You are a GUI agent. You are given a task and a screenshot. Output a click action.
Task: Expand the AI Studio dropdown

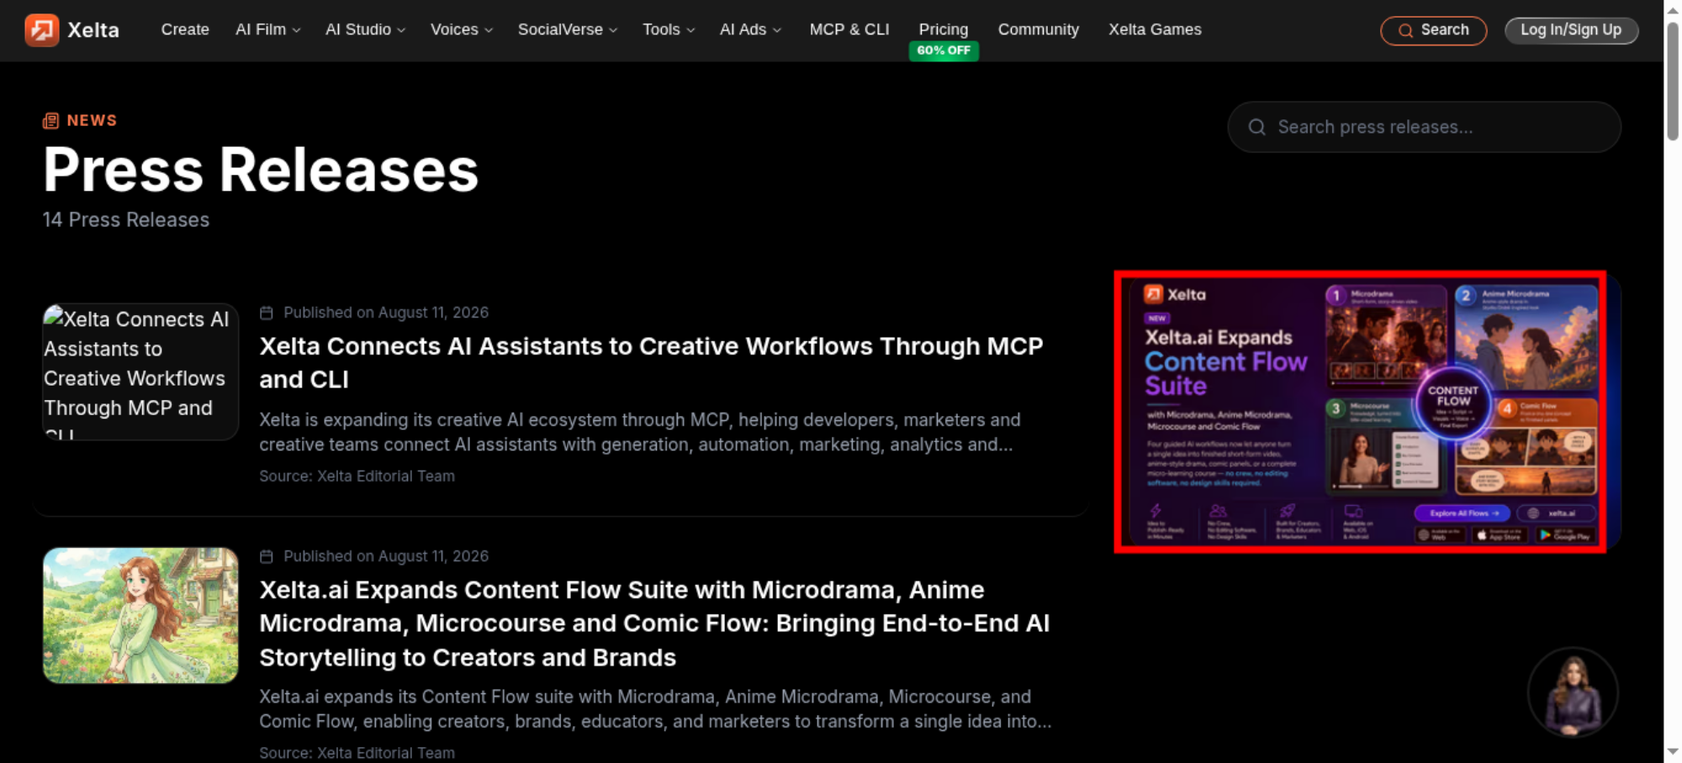click(x=365, y=29)
